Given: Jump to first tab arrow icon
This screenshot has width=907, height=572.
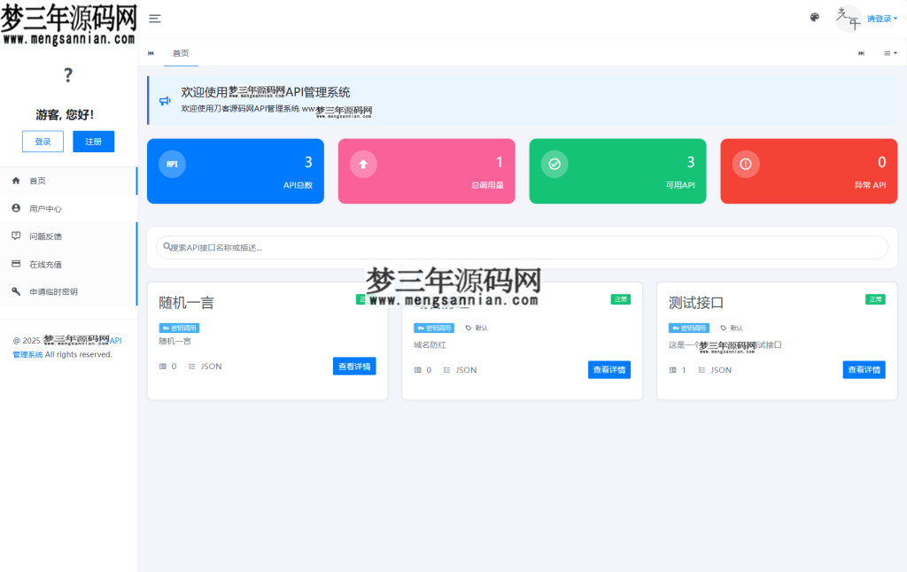Looking at the screenshot, I should [151, 53].
